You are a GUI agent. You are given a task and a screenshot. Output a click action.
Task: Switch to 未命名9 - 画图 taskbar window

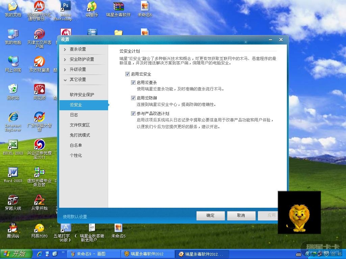(x=93, y=254)
